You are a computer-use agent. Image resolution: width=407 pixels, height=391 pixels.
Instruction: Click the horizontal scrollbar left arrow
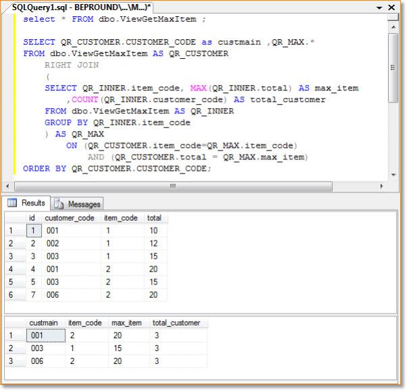tap(8, 186)
